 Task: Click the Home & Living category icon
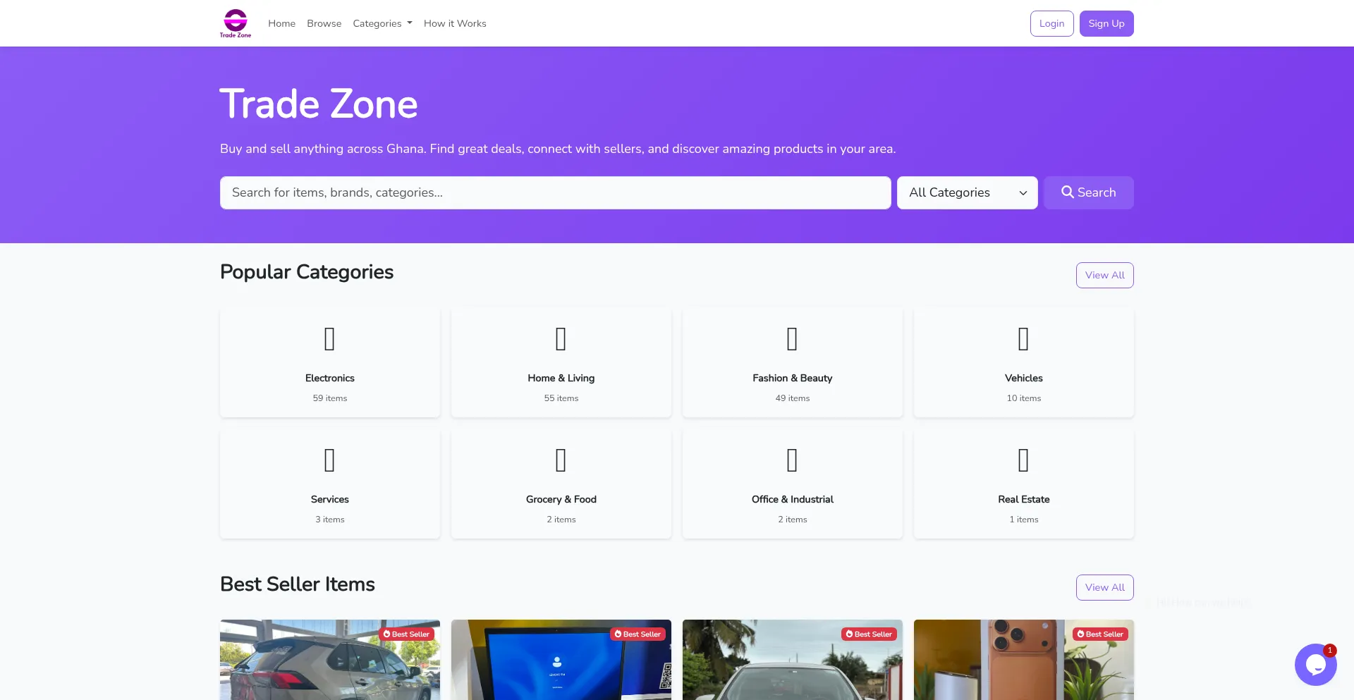pos(561,339)
